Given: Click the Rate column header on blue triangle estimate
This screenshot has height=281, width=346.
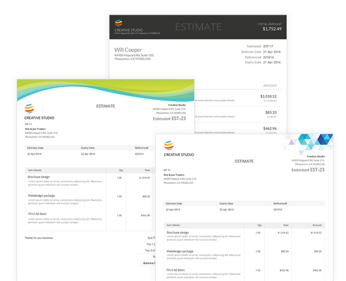Looking at the screenshot, I should point(286,225).
